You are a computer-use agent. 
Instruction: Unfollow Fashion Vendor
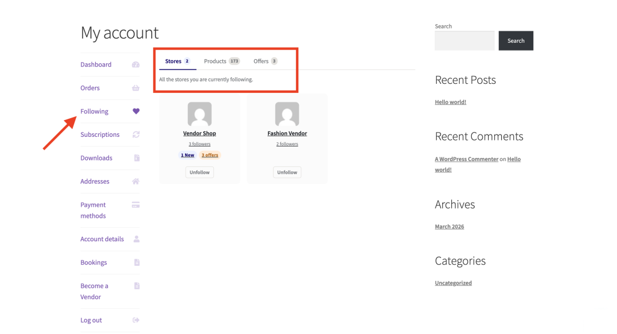287,172
